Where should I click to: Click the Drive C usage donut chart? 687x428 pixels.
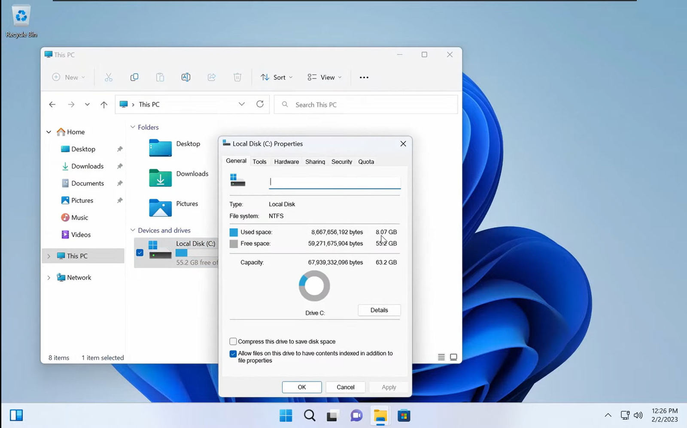pyautogui.click(x=314, y=285)
